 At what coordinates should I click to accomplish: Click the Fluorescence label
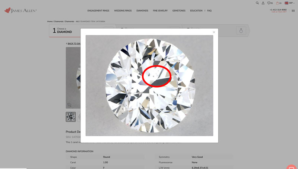tap(165, 163)
